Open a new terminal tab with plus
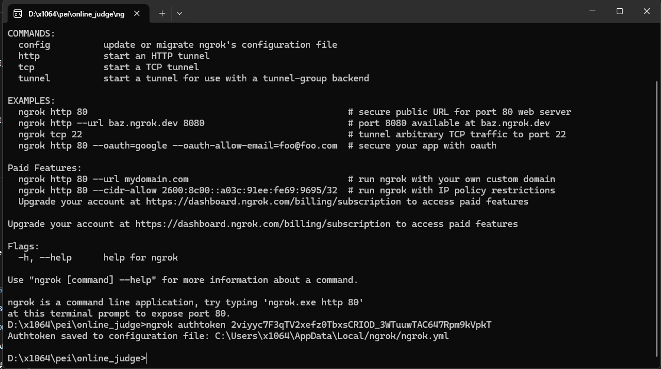 click(162, 14)
